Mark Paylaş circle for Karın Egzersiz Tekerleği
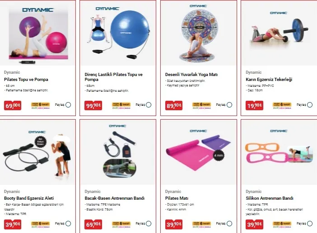Viewport: 317px width, 233px height. click(x=310, y=105)
